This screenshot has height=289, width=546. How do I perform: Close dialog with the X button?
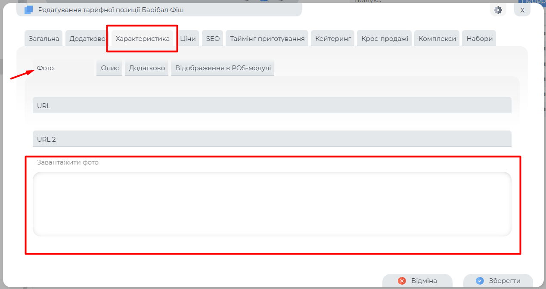tap(522, 10)
